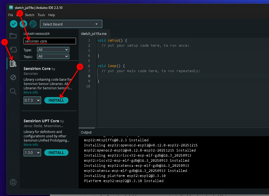Screen dimensions: 269x196
Task: Click the 'Jonas Stolle, Maximilian...' author text
Action: click(43, 126)
